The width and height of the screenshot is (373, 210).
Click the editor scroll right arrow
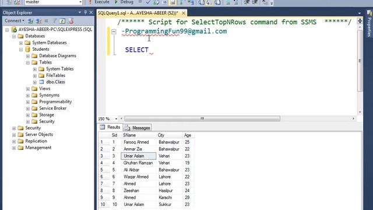pos(353,118)
